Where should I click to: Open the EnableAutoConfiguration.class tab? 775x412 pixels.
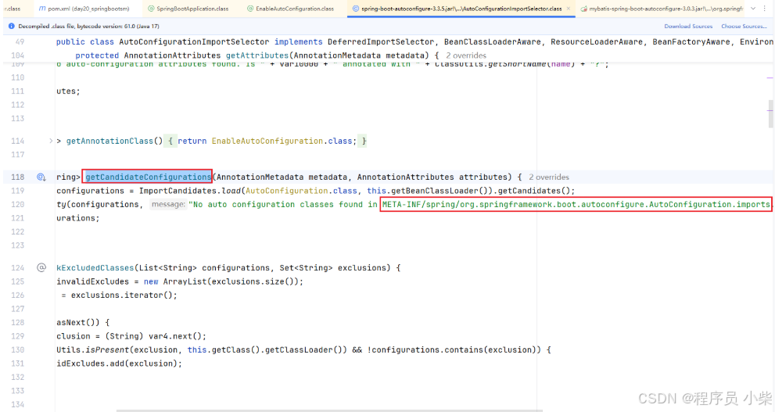coord(291,9)
